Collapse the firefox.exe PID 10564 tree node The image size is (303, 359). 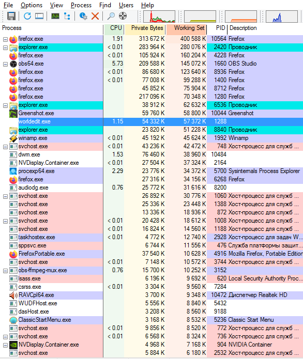[5, 40]
